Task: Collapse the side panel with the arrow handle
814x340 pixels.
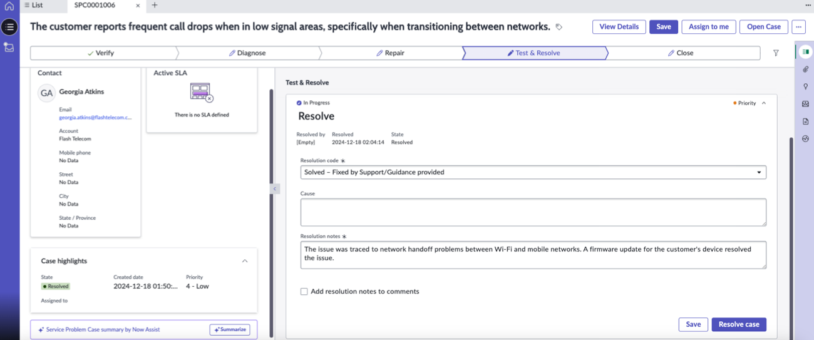Action: coord(274,188)
